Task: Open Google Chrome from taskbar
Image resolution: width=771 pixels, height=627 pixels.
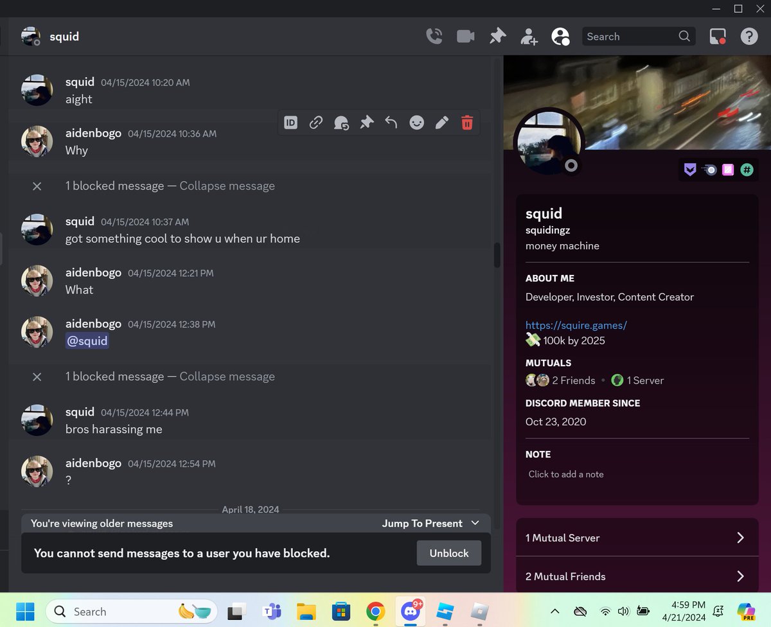Action: 376,611
